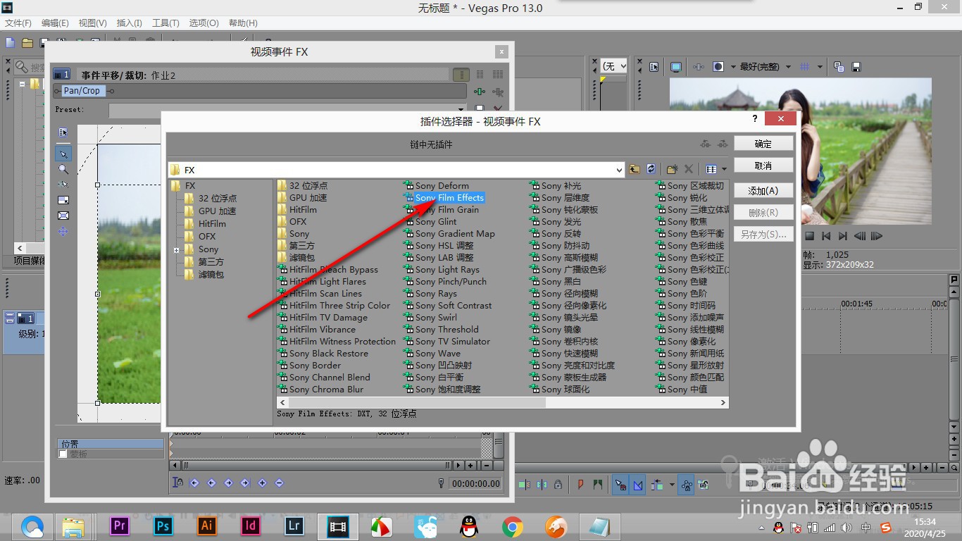The height and width of the screenshot is (541, 962).
Task: Open Photoshop from the taskbar
Action: click(163, 526)
